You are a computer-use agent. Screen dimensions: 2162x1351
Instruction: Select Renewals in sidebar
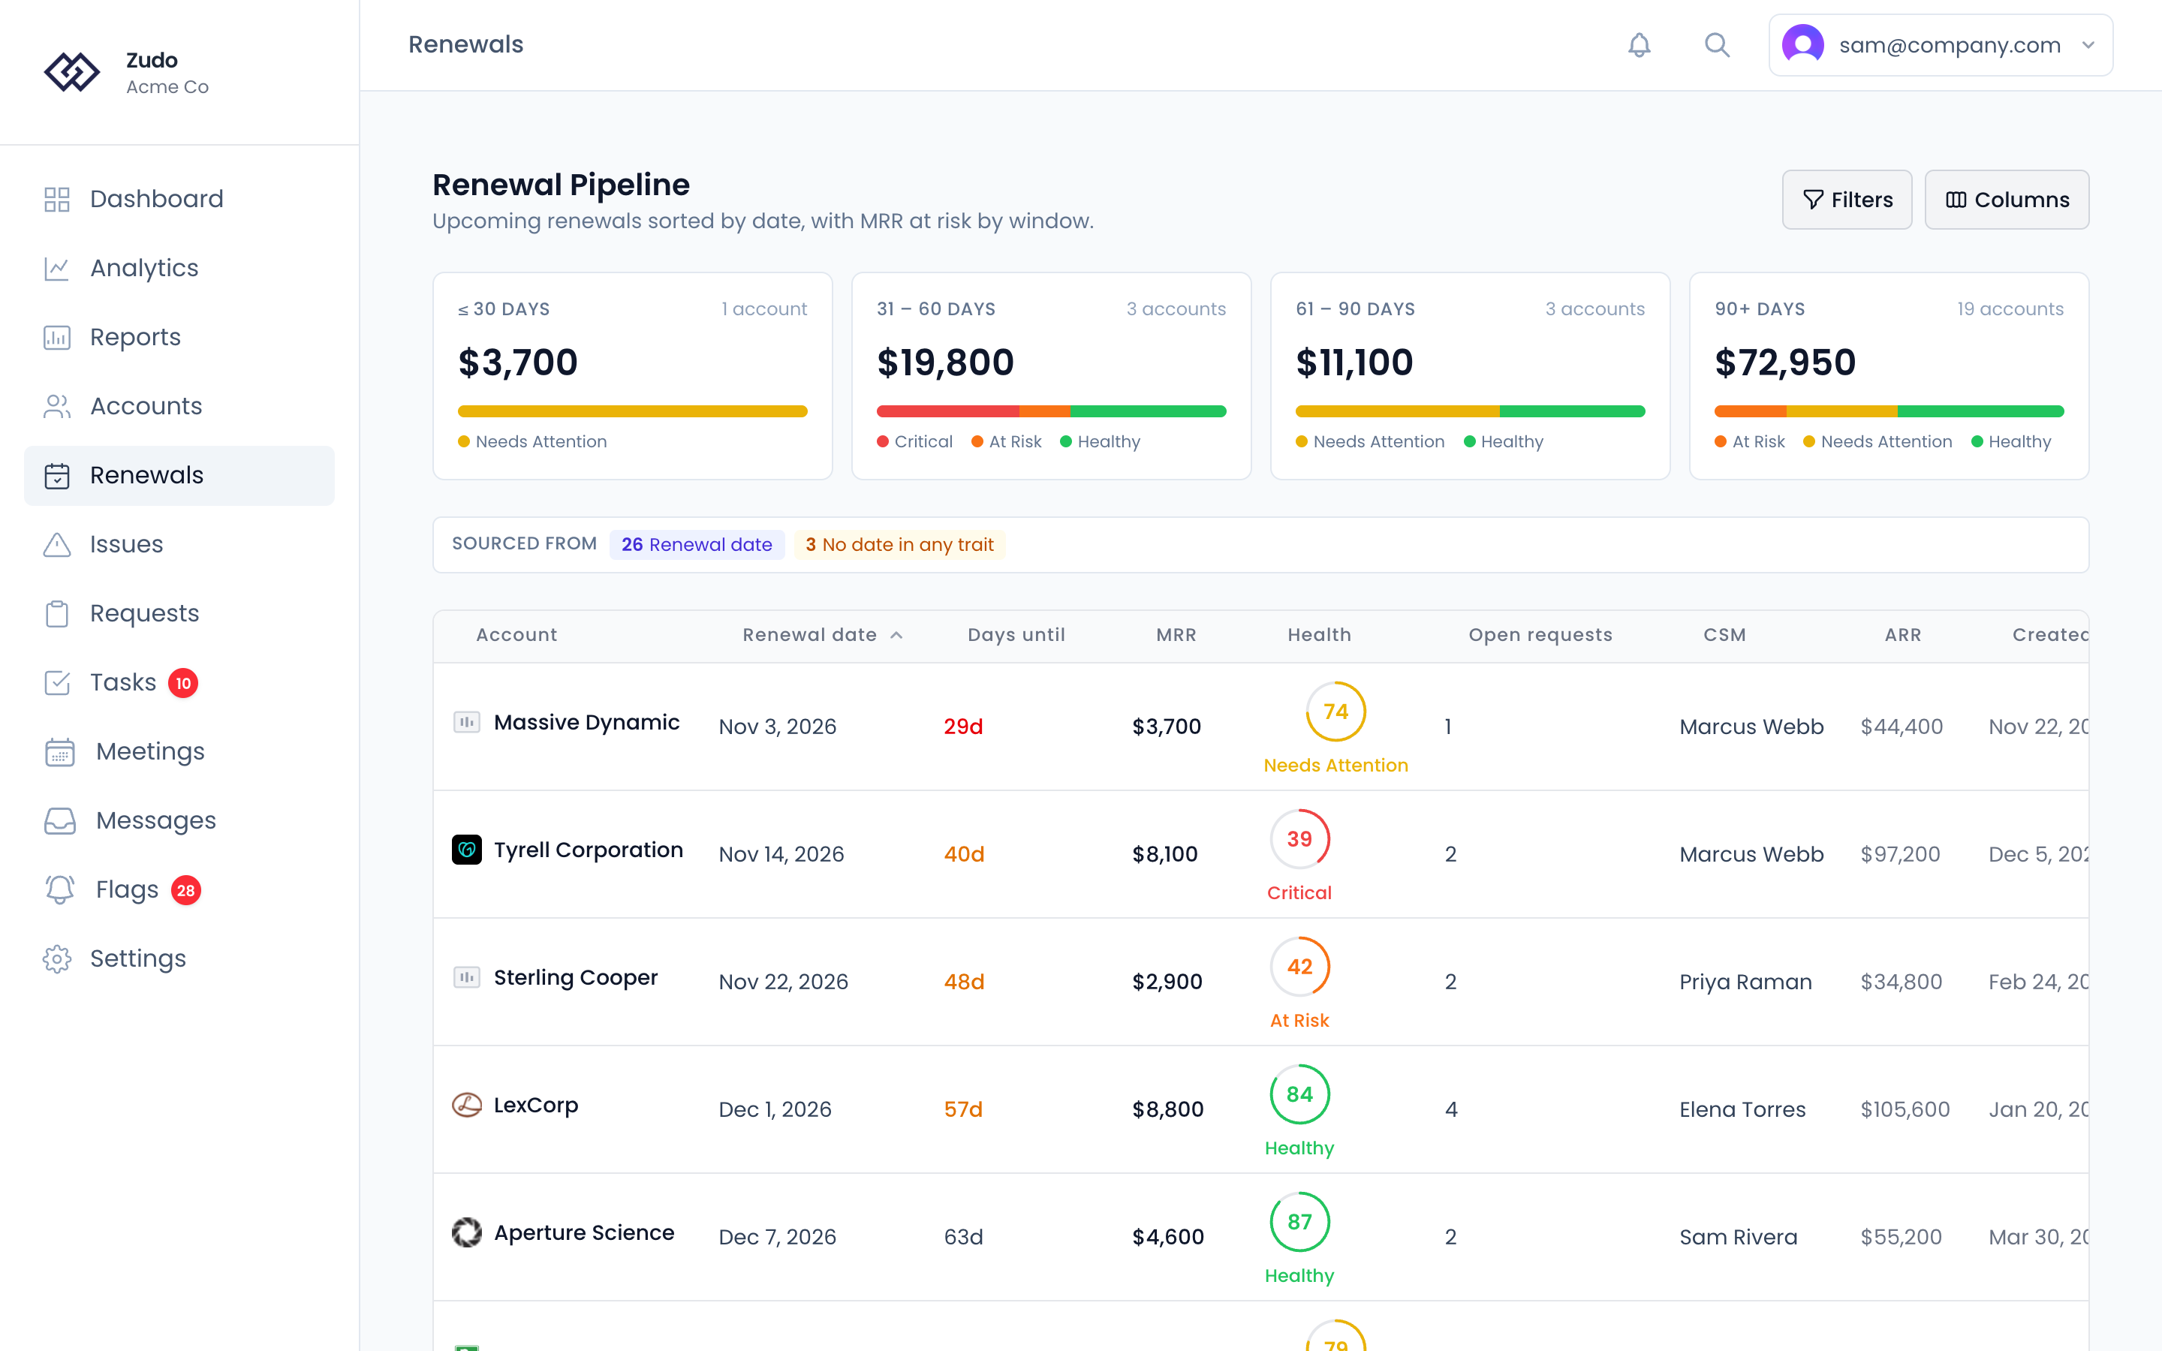179,475
